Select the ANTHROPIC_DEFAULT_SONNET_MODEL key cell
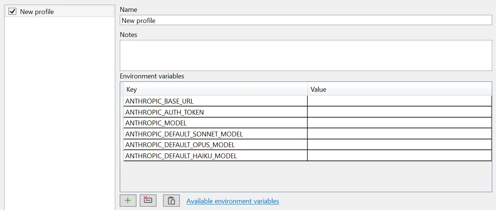 [x=215, y=134]
